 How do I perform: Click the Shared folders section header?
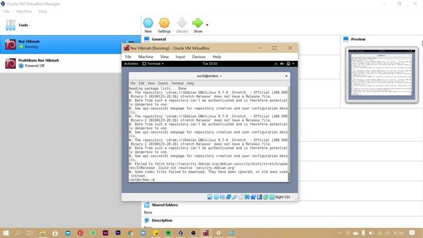165,205
